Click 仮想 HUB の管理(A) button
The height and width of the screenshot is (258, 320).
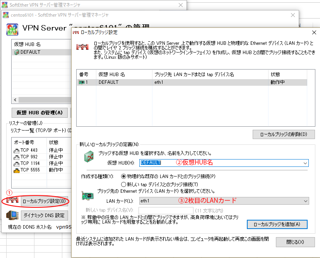[x=39, y=113]
